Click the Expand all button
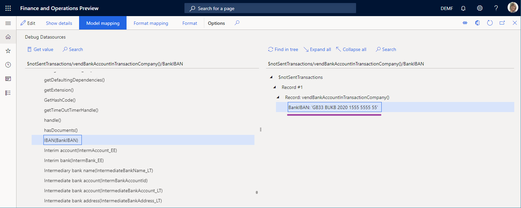Viewport: 521px width, 208px height. [317, 49]
